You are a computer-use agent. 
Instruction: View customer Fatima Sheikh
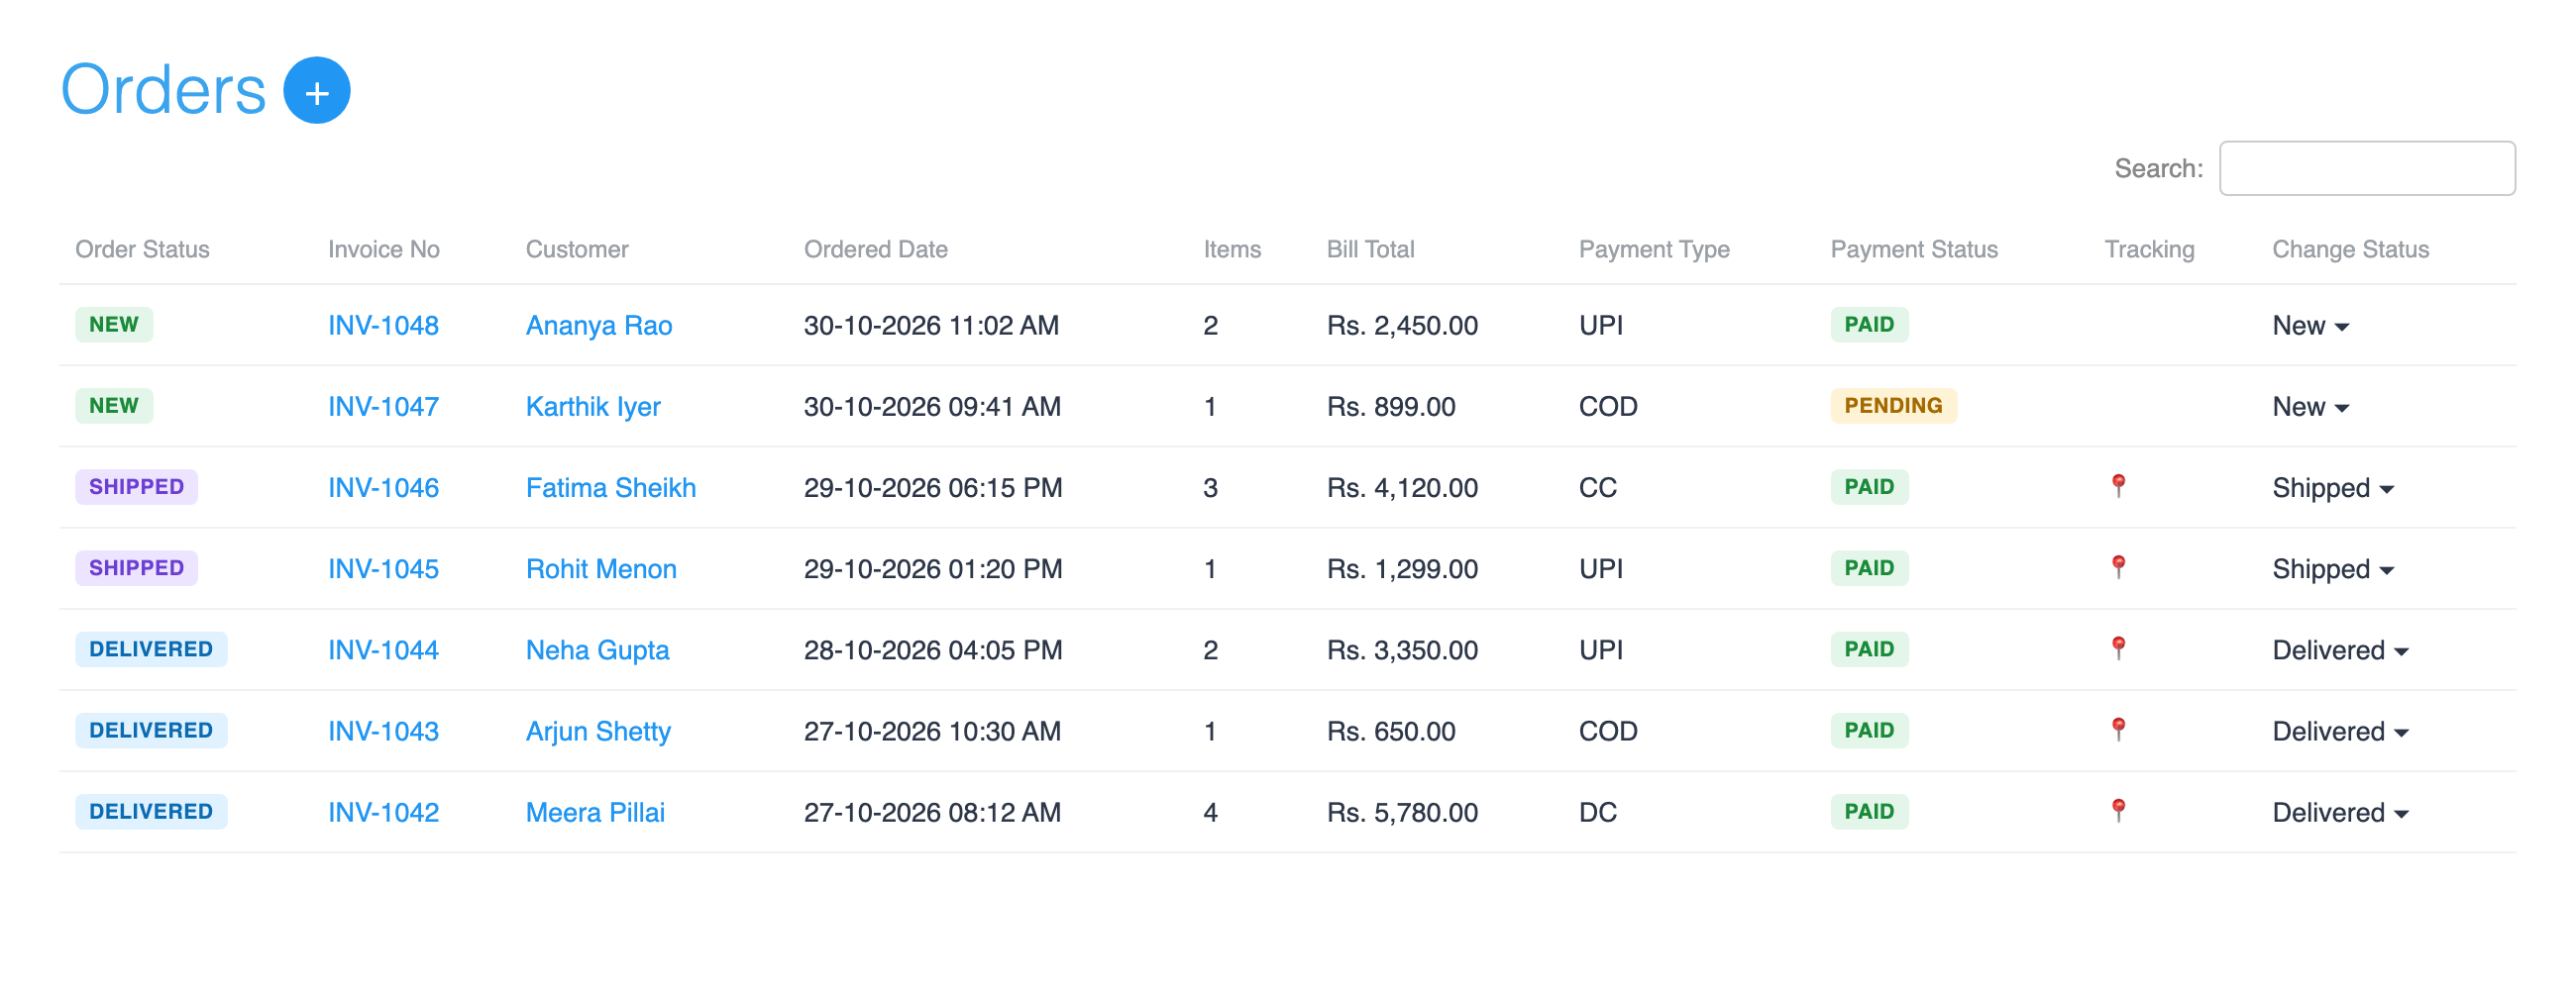point(610,487)
